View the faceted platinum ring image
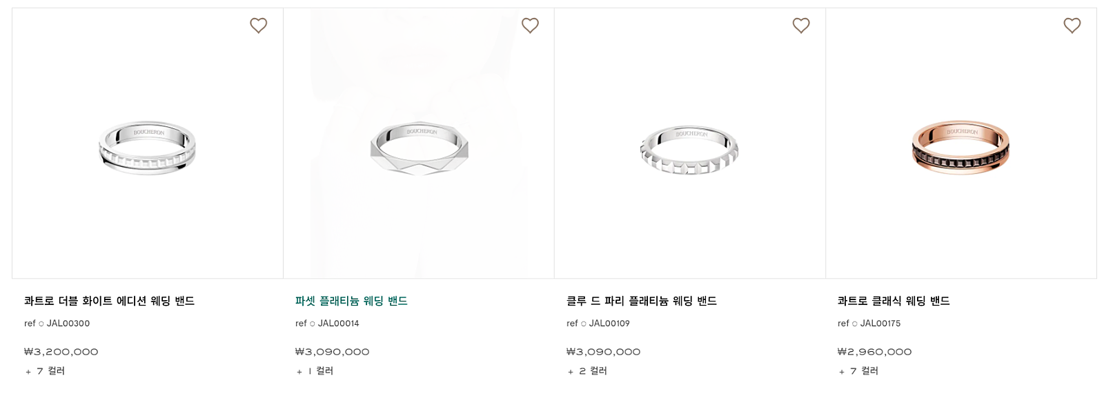This screenshot has width=1104, height=396. pos(419,148)
